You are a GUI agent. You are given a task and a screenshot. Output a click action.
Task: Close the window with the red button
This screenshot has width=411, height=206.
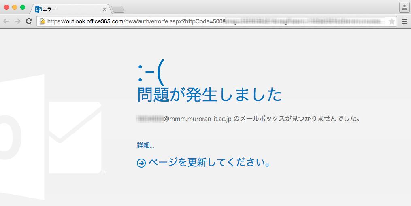[6, 7]
